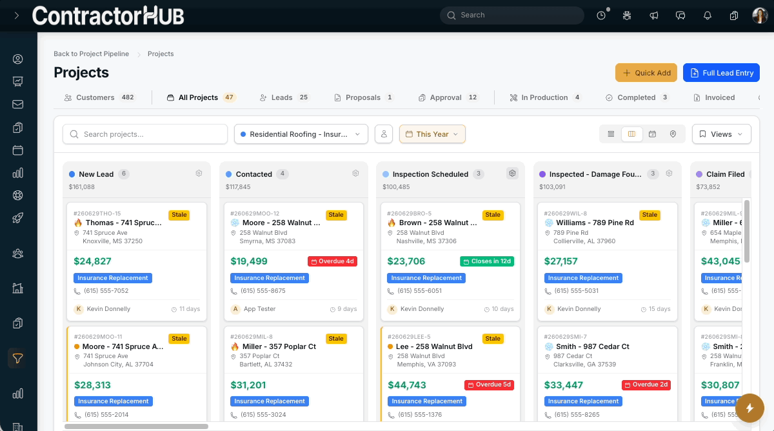Open the clock history icon in the top bar
Image resolution: width=774 pixels, height=431 pixels.
click(x=601, y=15)
